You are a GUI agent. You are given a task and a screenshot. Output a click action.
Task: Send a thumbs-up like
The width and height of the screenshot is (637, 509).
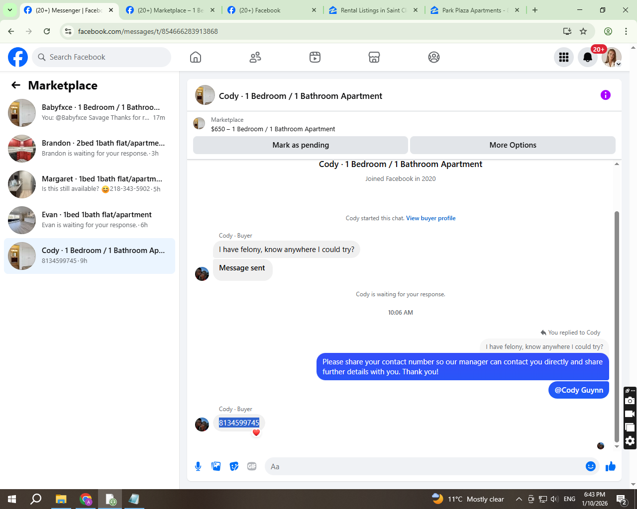(x=611, y=466)
